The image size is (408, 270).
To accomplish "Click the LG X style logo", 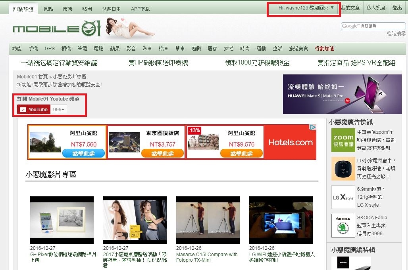I will [343, 197].
